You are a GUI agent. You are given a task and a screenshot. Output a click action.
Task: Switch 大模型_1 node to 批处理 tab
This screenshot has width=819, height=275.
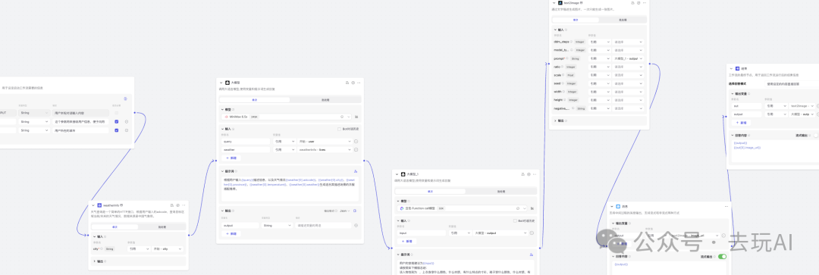500,192
